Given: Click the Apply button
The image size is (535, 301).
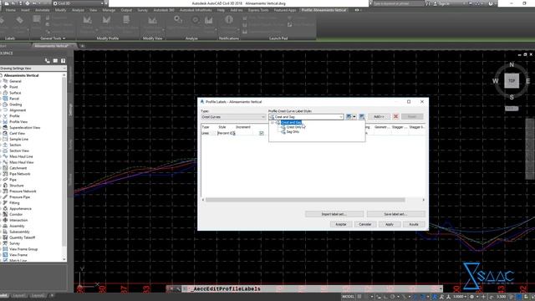Looking at the screenshot, I should [390, 224].
